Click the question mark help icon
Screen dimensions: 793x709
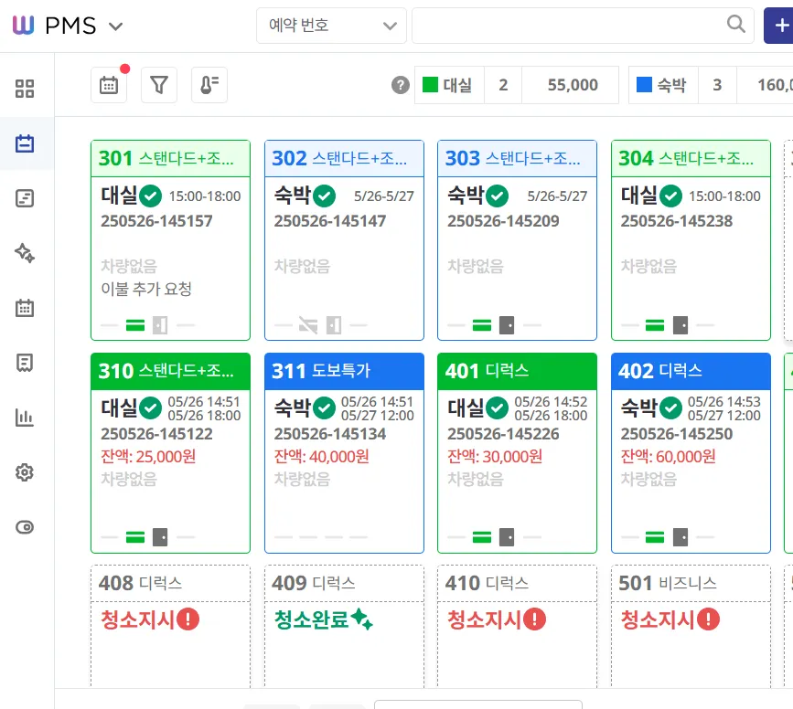pyautogui.click(x=400, y=85)
